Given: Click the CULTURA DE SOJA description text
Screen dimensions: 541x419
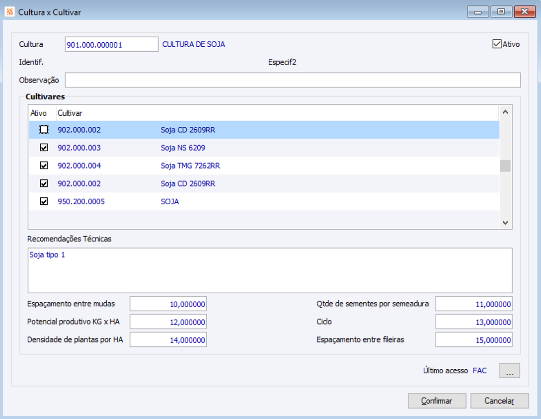Looking at the screenshot, I should pyautogui.click(x=194, y=44).
